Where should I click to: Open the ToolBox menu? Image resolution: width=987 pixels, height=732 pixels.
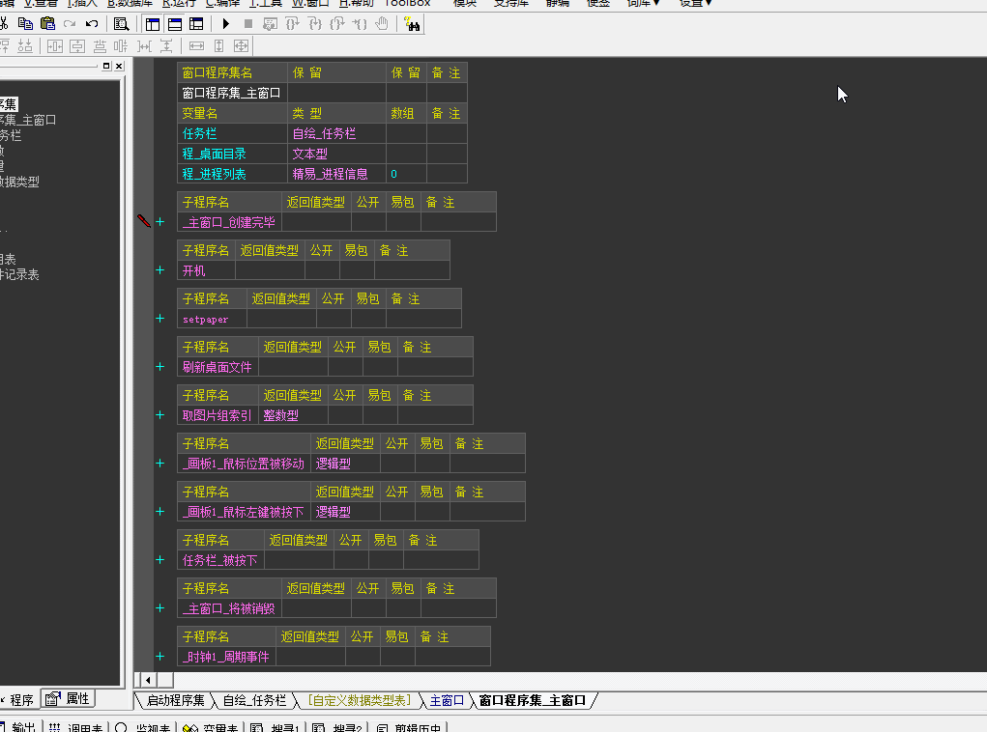tap(407, 4)
